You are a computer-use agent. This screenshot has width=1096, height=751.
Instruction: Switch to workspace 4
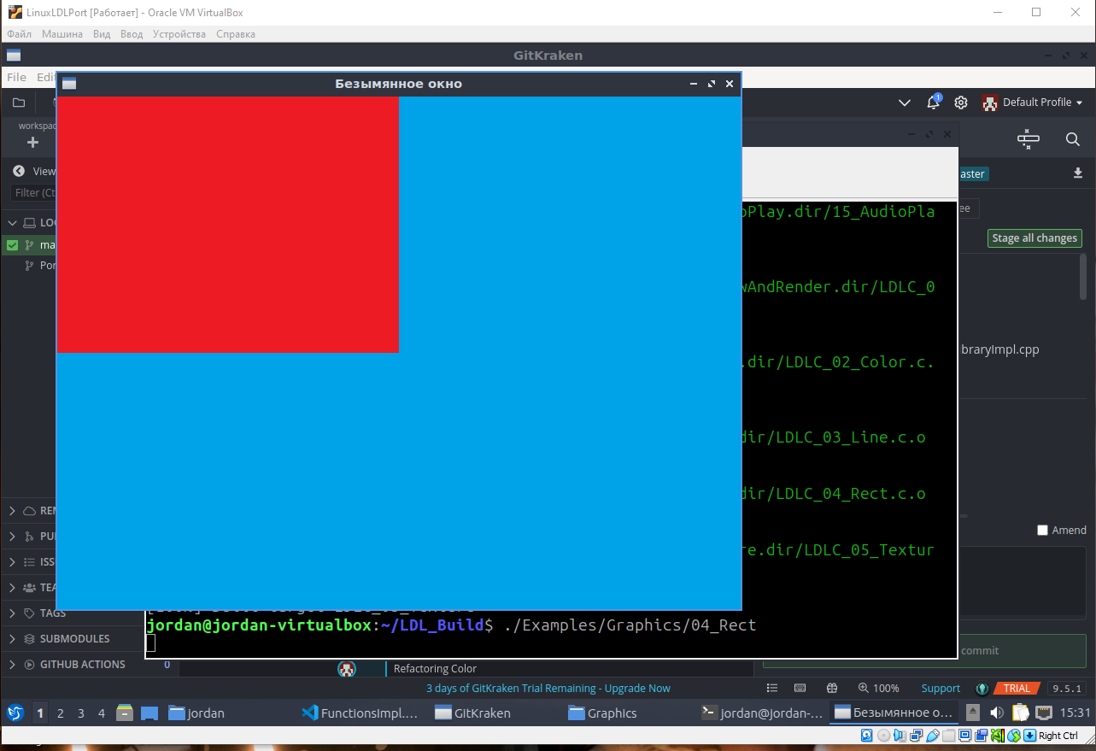[102, 713]
